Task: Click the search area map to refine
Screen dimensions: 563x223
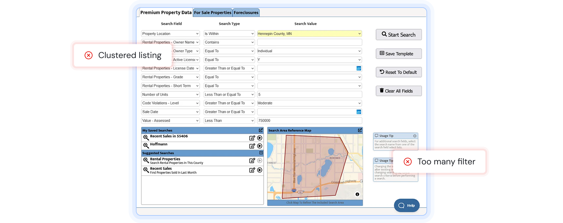Action: coord(315,167)
